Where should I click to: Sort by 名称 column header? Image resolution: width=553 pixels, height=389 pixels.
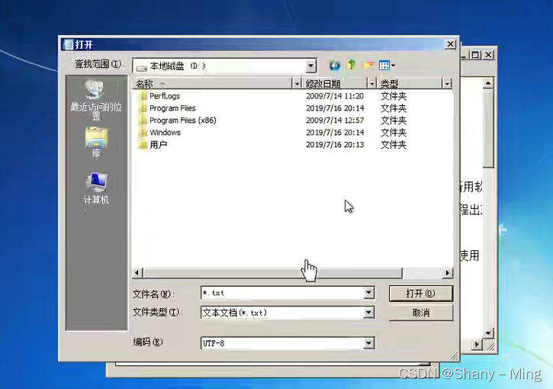(213, 84)
